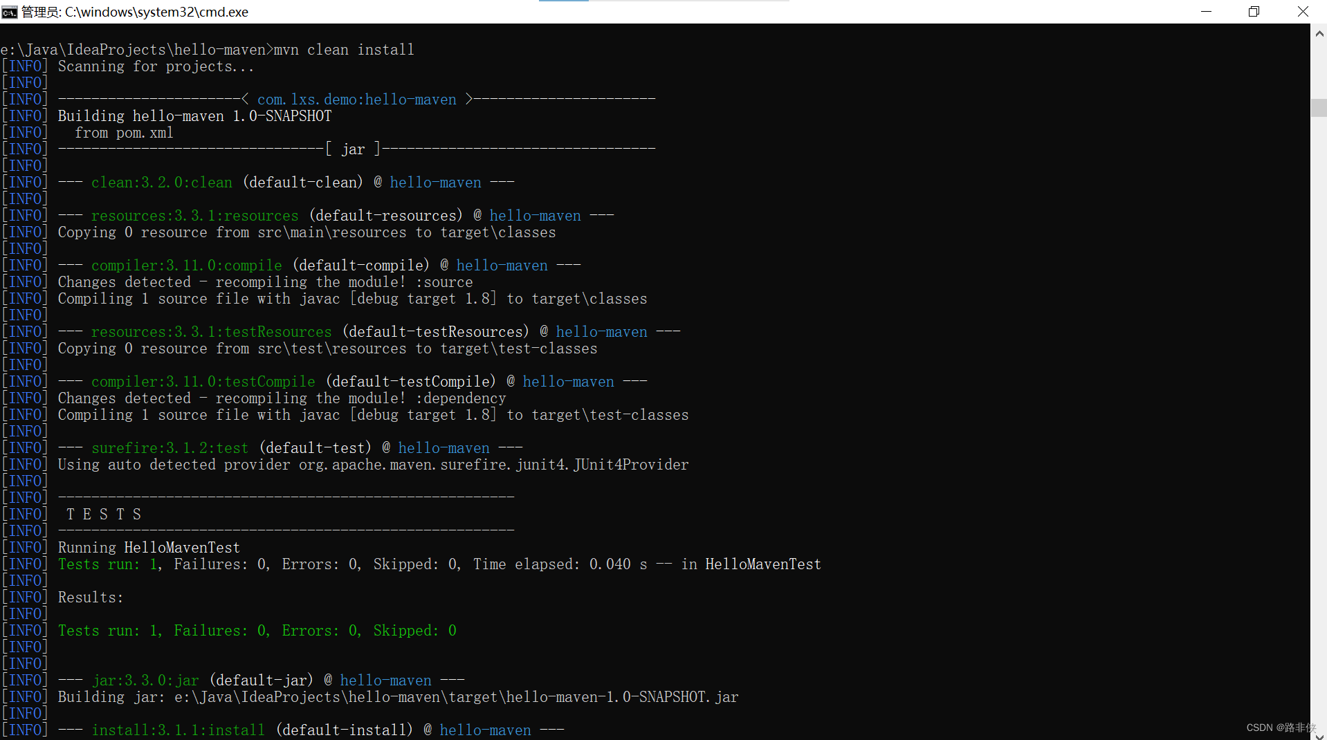Click the 'T E S T S' heading
The image size is (1327, 740).
(x=104, y=515)
